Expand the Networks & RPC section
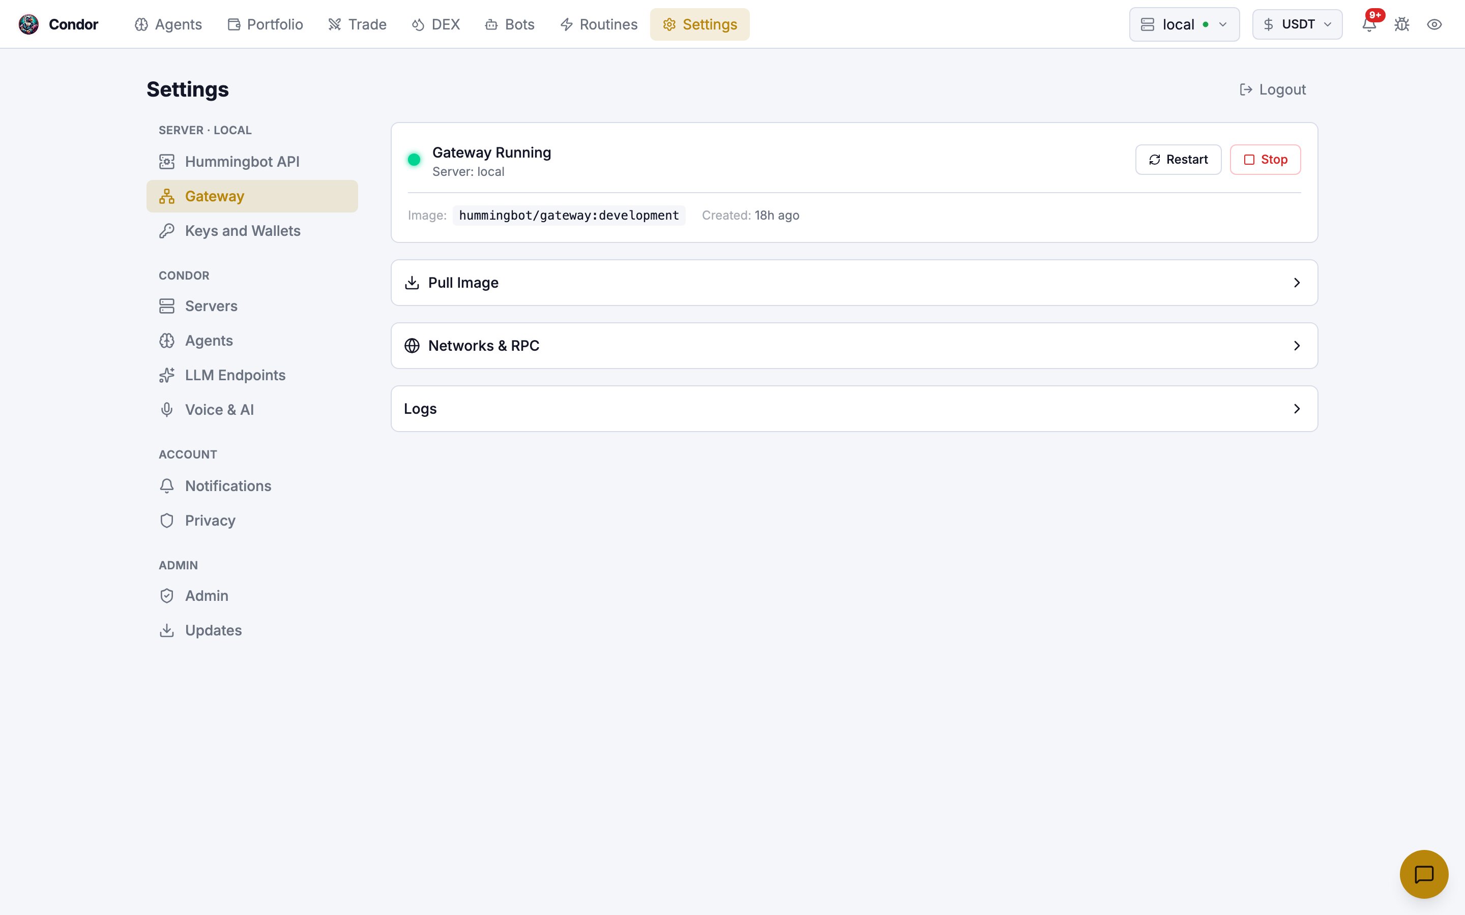Screen dimensions: 1465x915 tap(854, 346)
